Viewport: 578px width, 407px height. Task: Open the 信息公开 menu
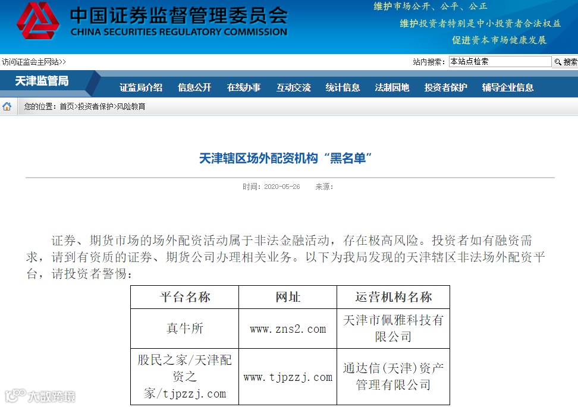pyautogui.click(x=194, y=87)
